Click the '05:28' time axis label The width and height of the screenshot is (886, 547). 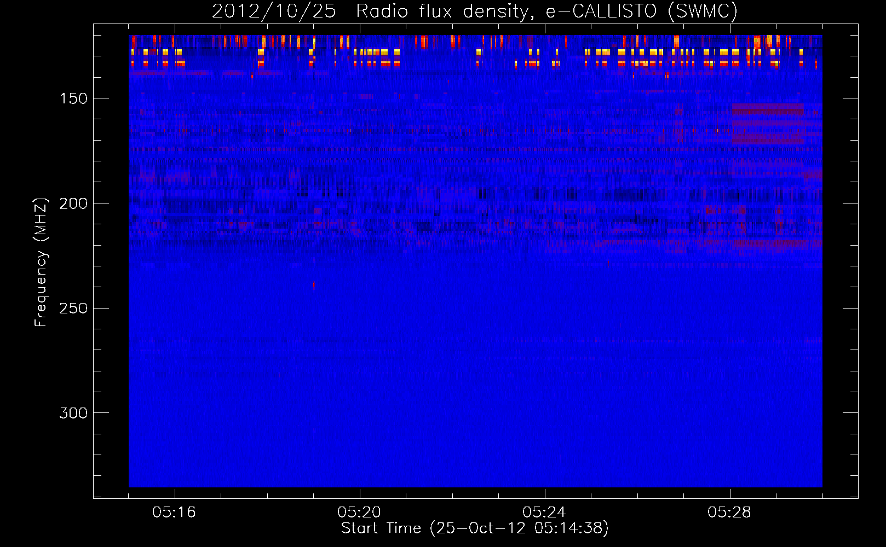click(729, 513)
